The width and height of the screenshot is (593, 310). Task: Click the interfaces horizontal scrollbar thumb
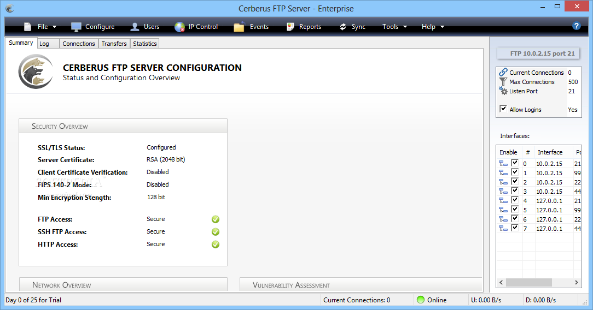click(528, 282)
